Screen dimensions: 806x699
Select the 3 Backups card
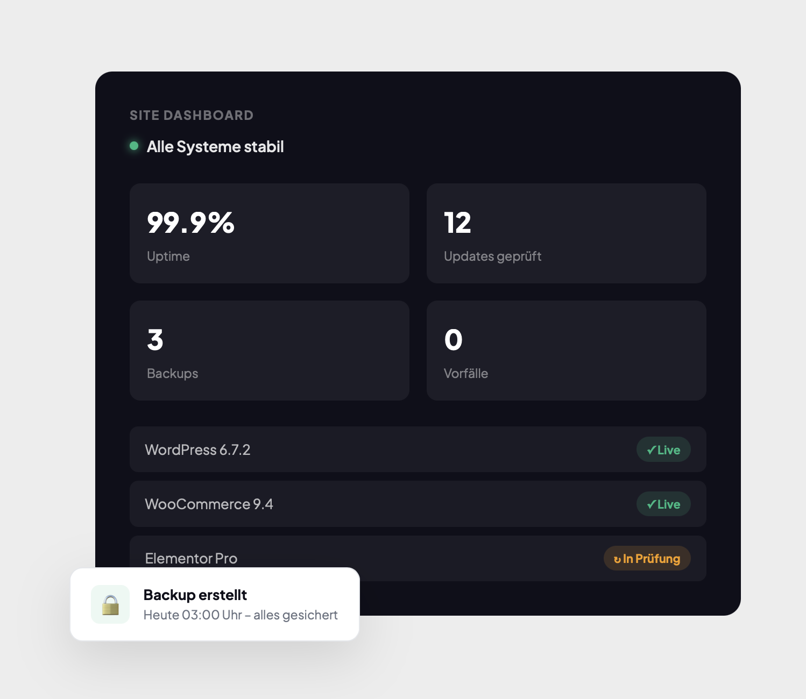pos(269,350)
